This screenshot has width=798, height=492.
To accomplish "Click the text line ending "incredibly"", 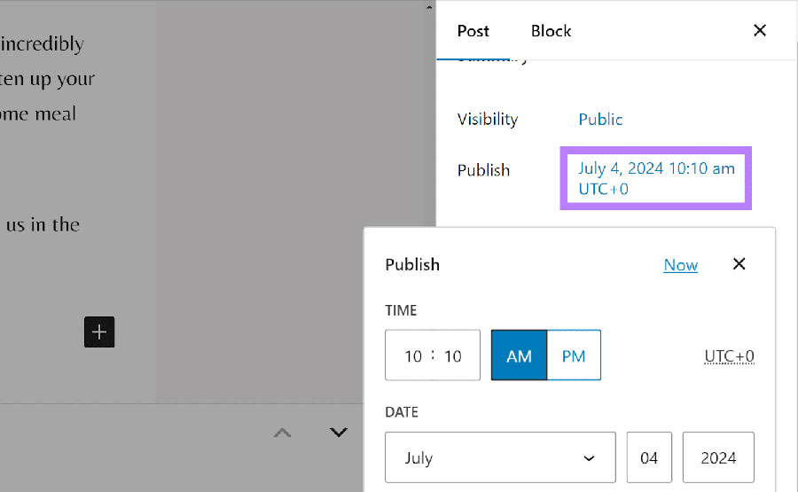I will pyautogui.click(x=43, y=44).
